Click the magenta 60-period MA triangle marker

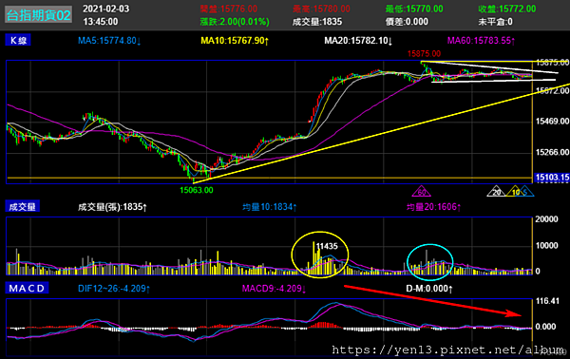[421, 192]
